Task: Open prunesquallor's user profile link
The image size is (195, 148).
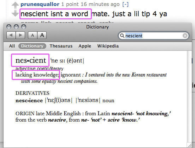Action: click(40, 4)
